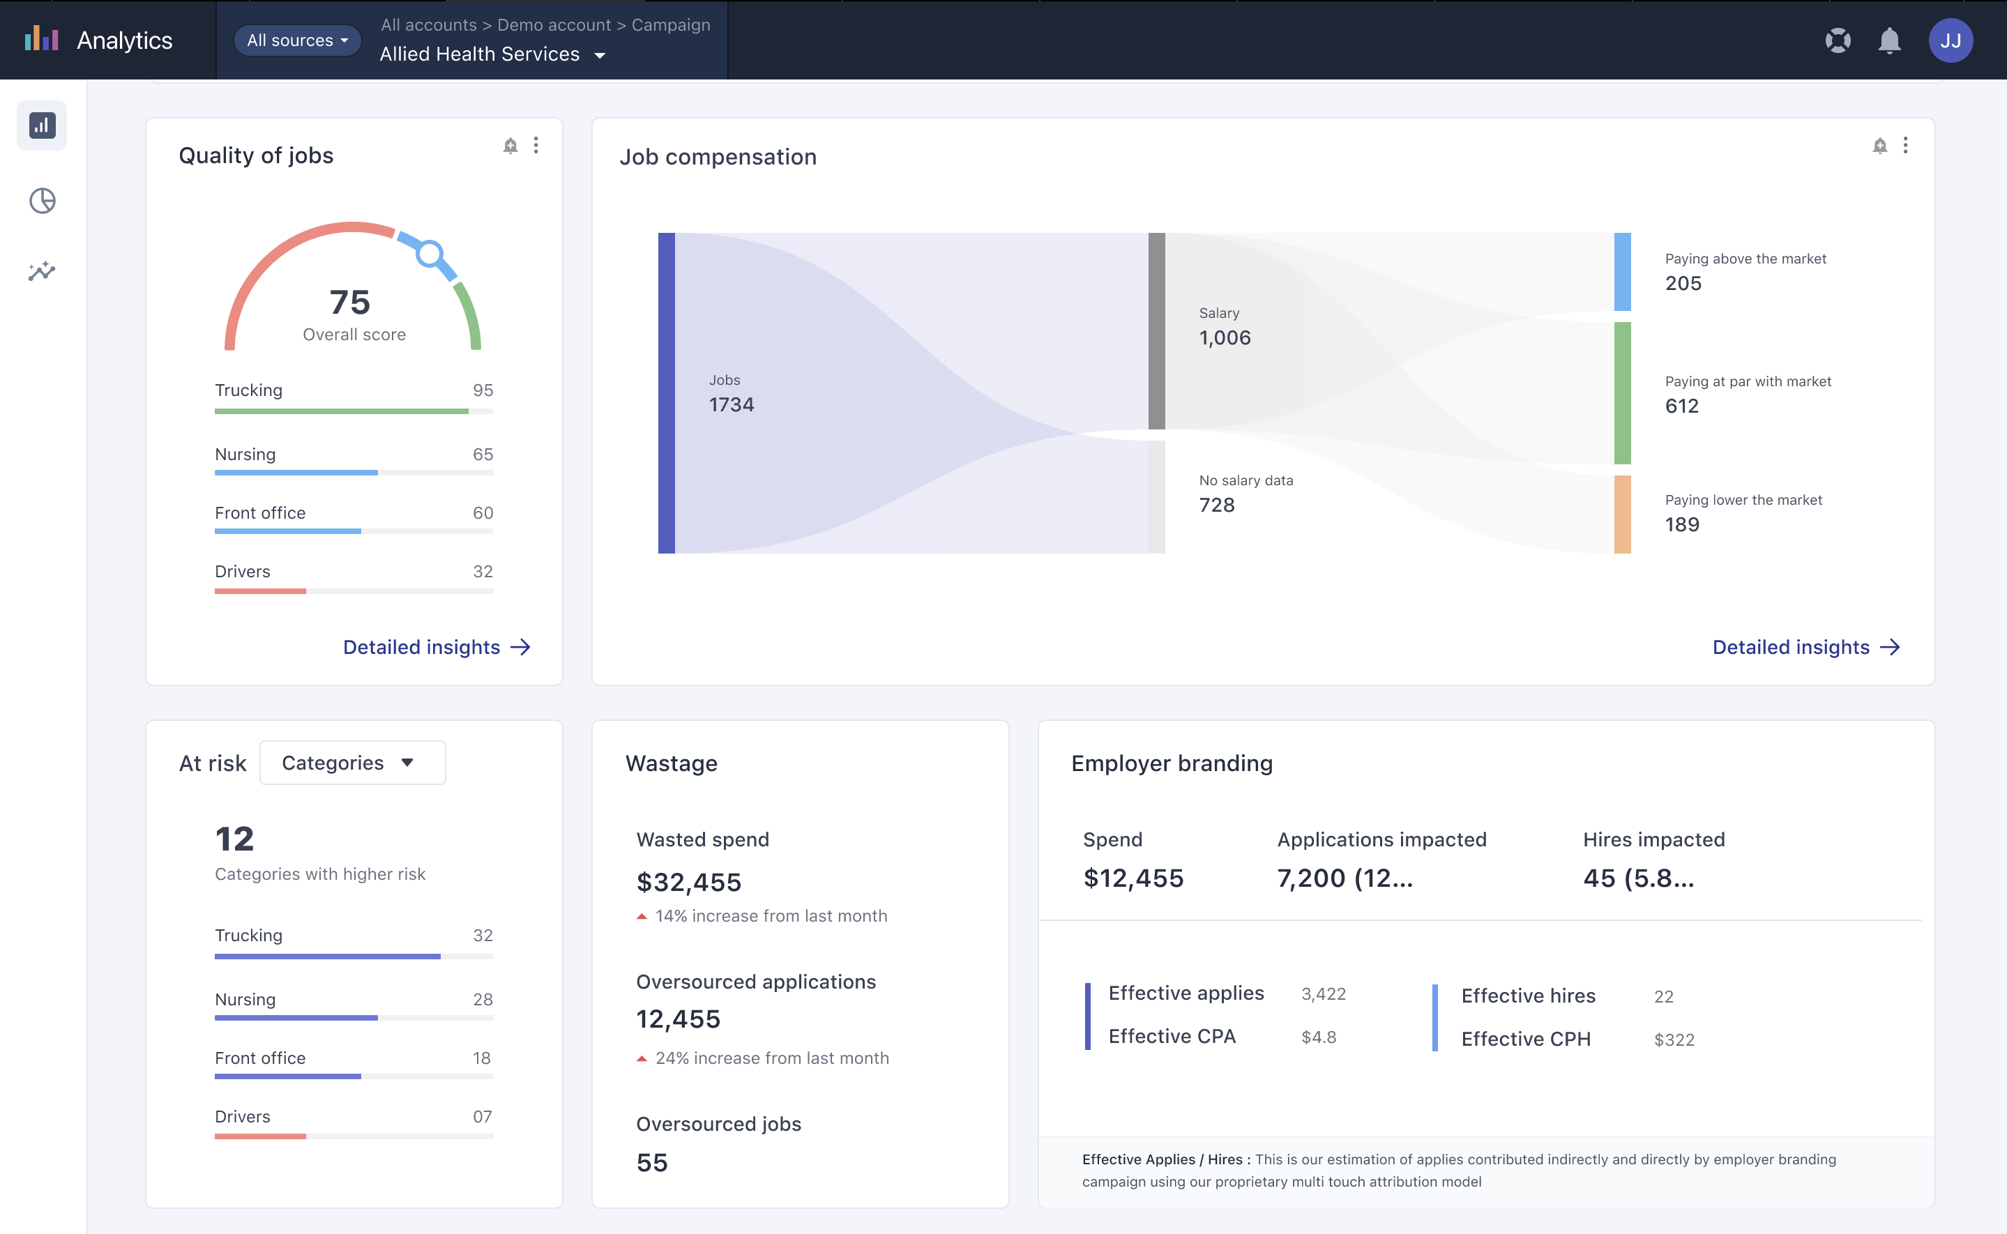Open the At risk Categories dropdown
This screenshot has height=1234, width=2007.
pyautogui.click(x=351, y=762)
